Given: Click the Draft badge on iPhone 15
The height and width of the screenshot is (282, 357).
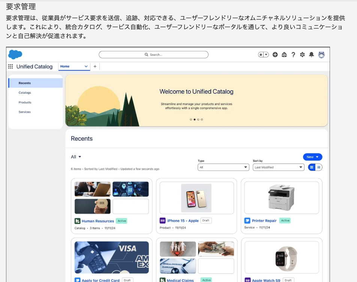Looking at the screenshot, I should pyautogui.click(x=206, y=220).
